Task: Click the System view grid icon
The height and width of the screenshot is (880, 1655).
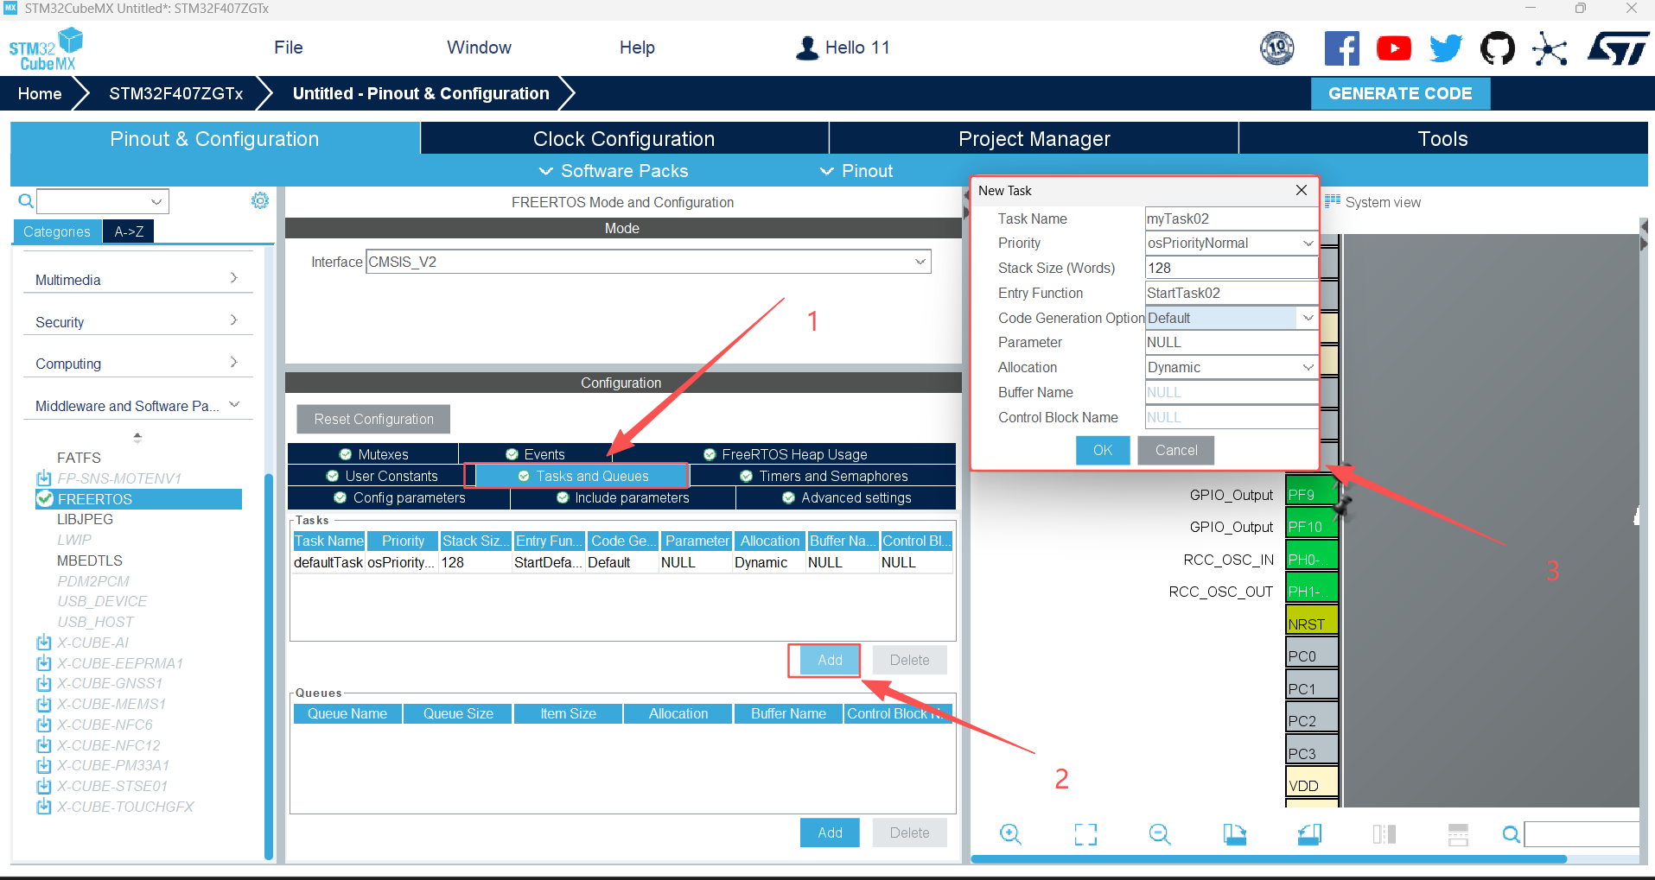Action: 1333,201
